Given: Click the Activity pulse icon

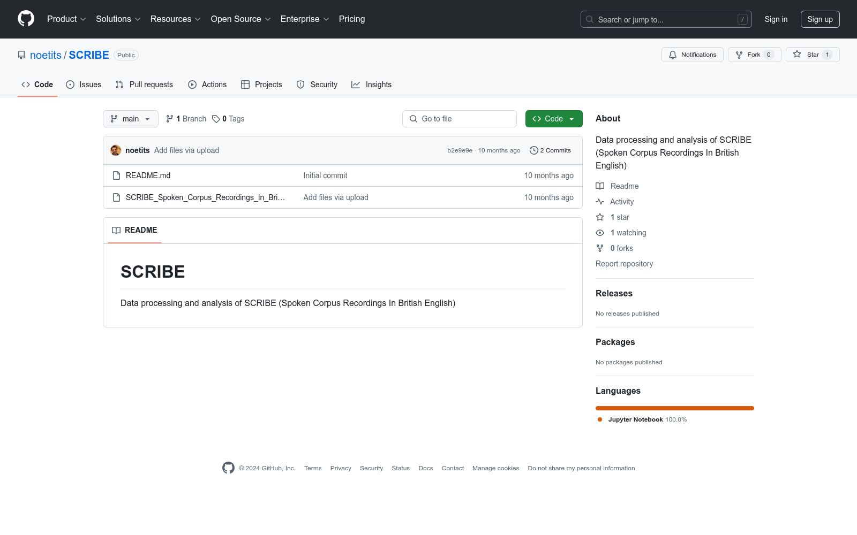Looking at the screenshot, I should (x=600, y=202).
